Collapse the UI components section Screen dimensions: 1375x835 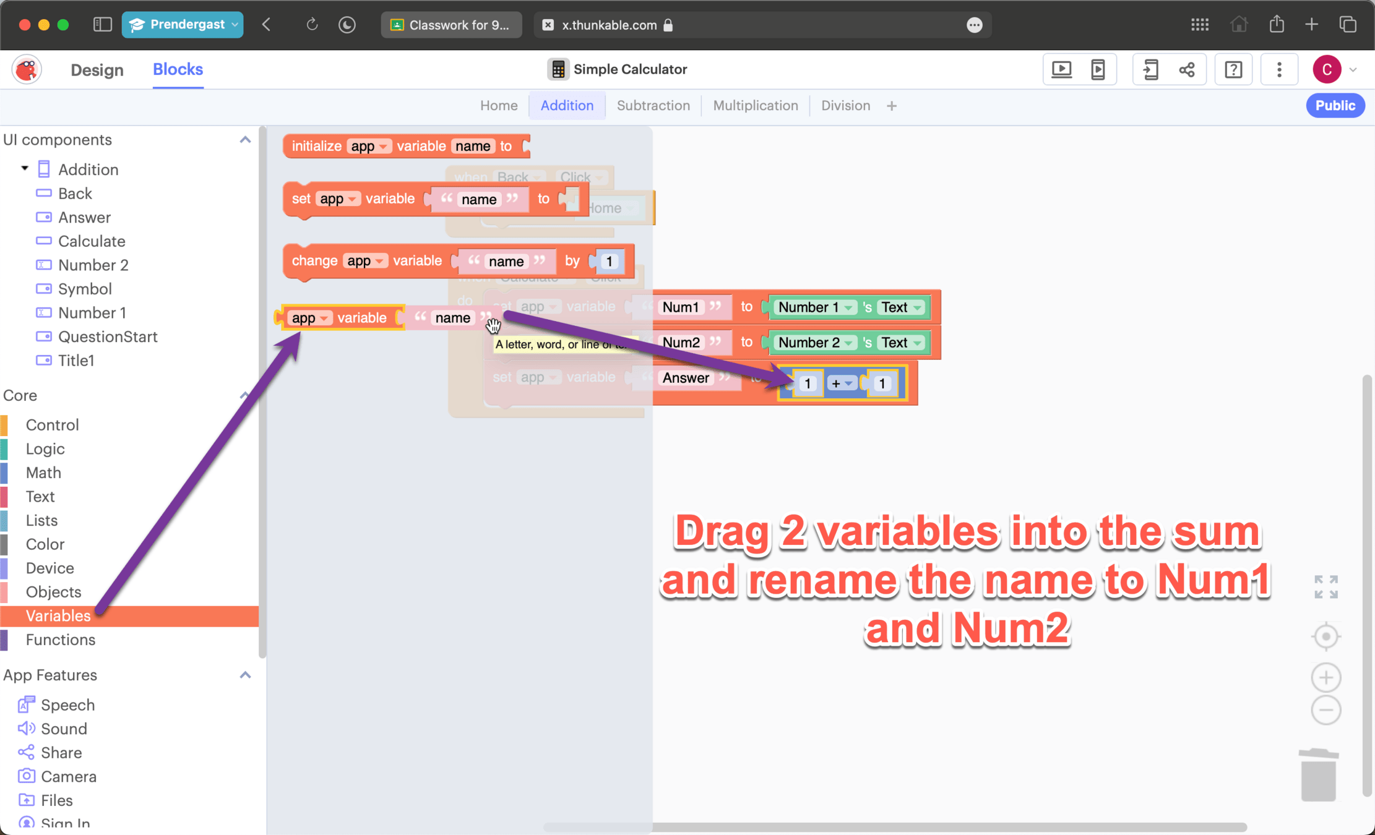(x=245, y=140)
